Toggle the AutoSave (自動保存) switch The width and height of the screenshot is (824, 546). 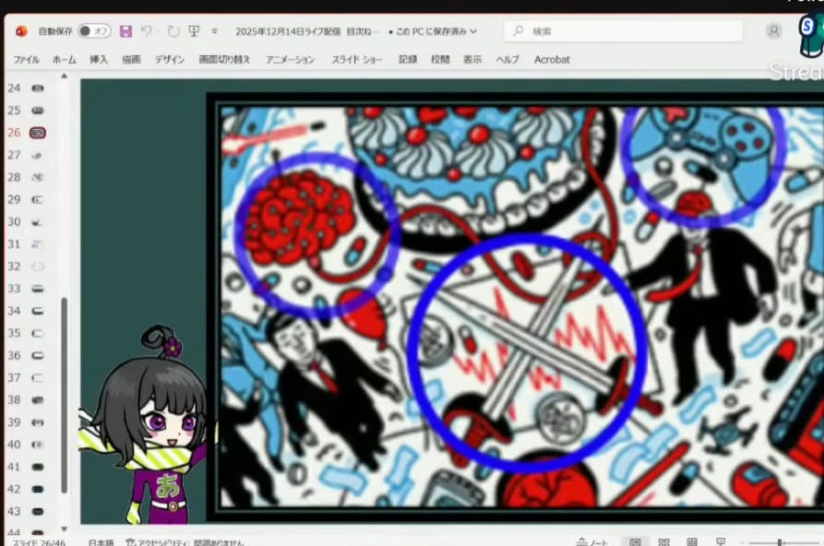[93, 31]
